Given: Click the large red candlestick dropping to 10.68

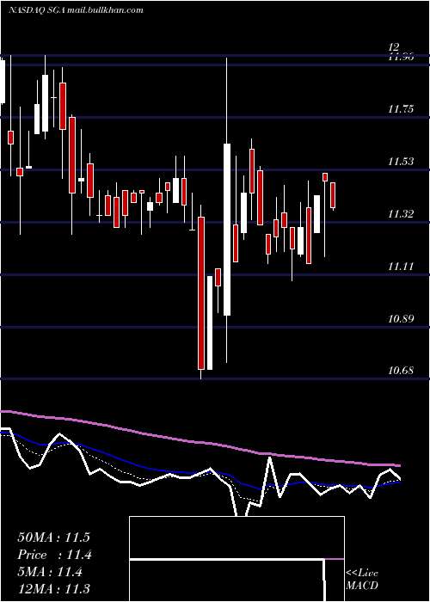Looking at the screenshot, I should point(201,293).
